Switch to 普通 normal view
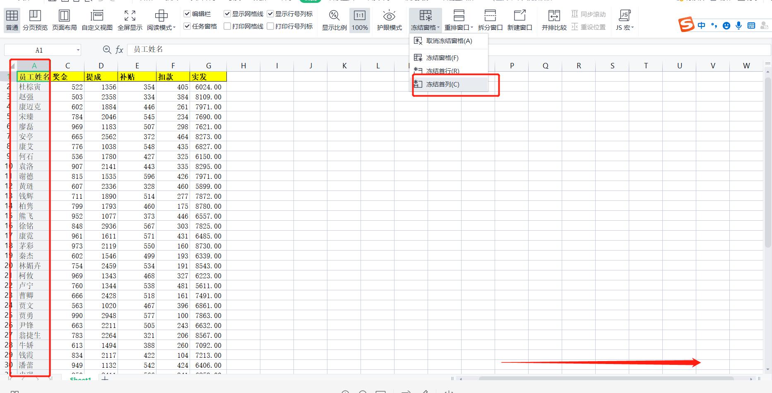772x393 pixels. click(x=11, y=20)
